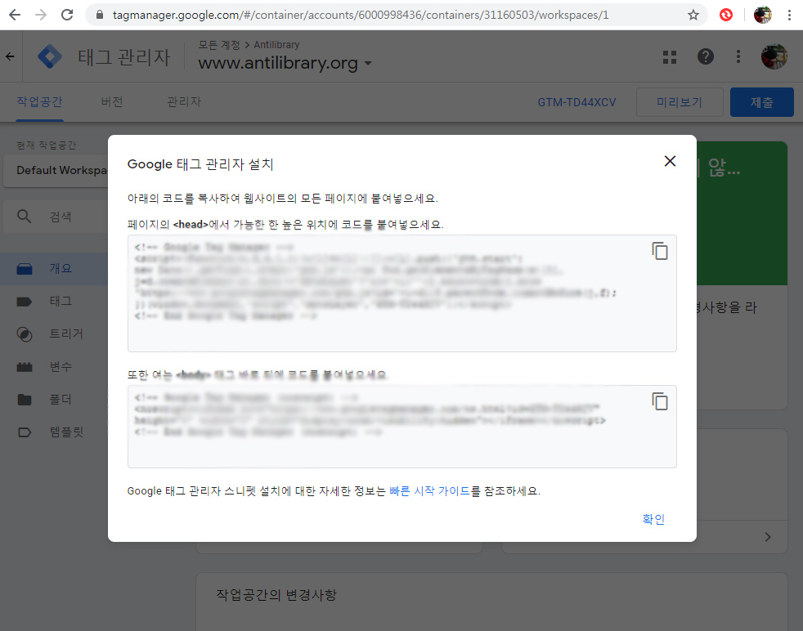Click the 확인 button
Image resolution: width=803 pixels, height=631 pixels.
pyautogui.click(x=653, y=519)
